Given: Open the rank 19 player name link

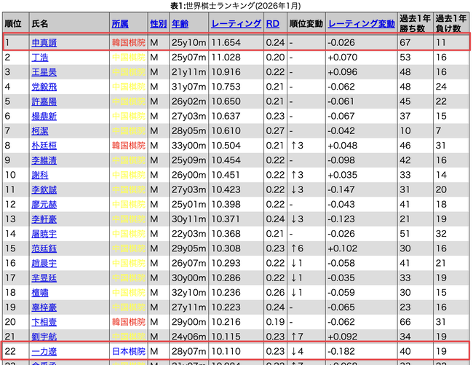Looking at the screenshot, I should point(44,307).
